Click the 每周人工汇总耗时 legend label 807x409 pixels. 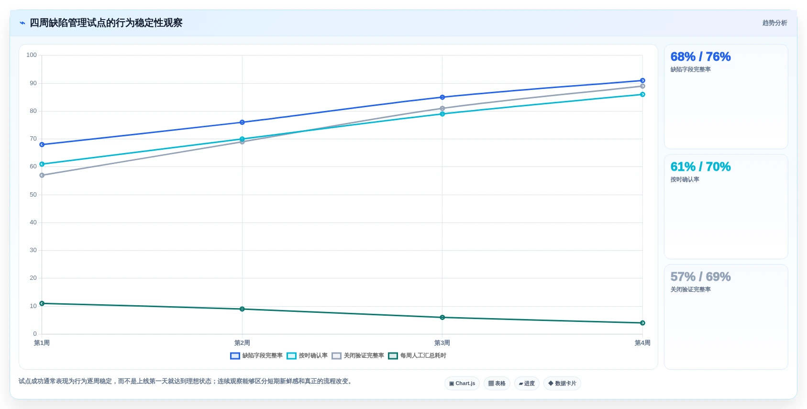pyautogui.click(x=423, y=356)
